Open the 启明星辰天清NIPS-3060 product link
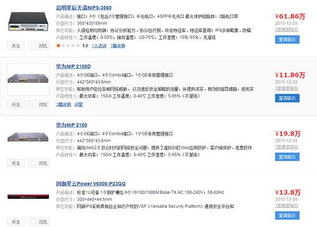 tap(84, 8)
